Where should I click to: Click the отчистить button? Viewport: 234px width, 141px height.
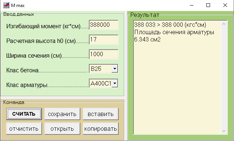24,129
